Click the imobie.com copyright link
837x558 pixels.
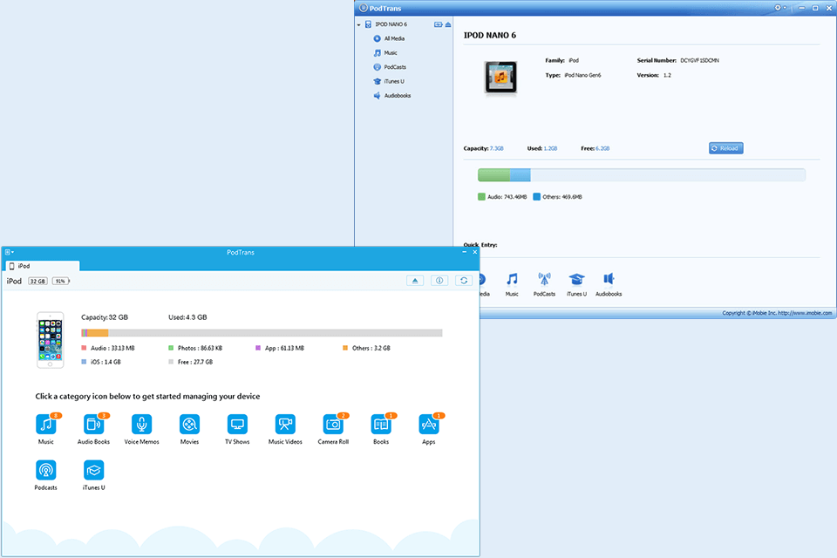click(805, 313)
